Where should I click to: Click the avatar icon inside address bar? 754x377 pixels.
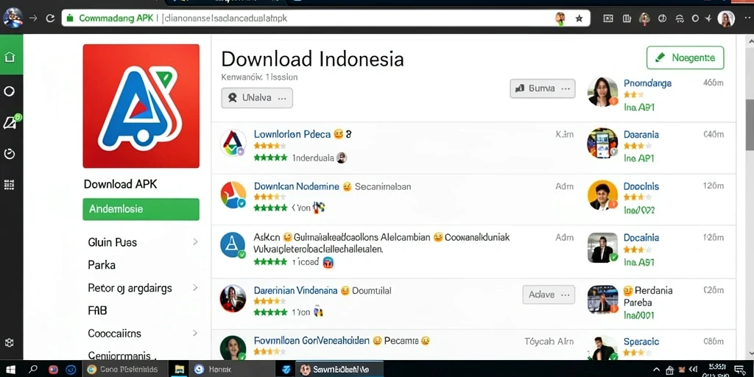pos(560,18)
